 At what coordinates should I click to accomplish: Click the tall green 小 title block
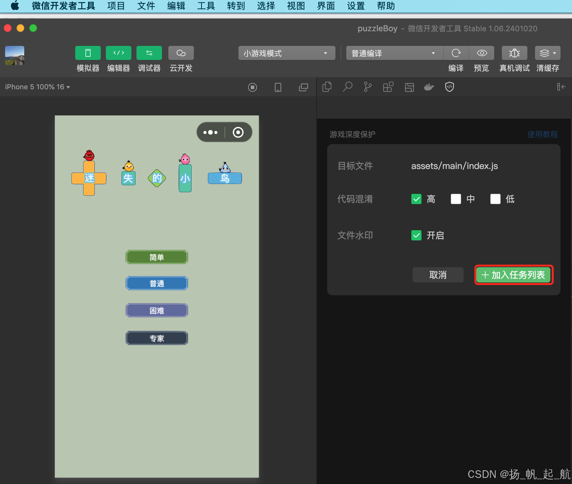pyautogui.click(x=185, y=178)
